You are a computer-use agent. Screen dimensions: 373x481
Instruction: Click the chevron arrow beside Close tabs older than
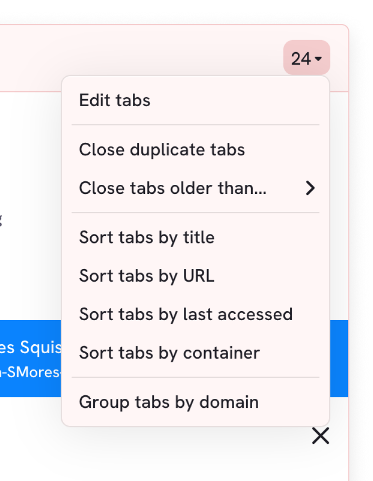311,188
